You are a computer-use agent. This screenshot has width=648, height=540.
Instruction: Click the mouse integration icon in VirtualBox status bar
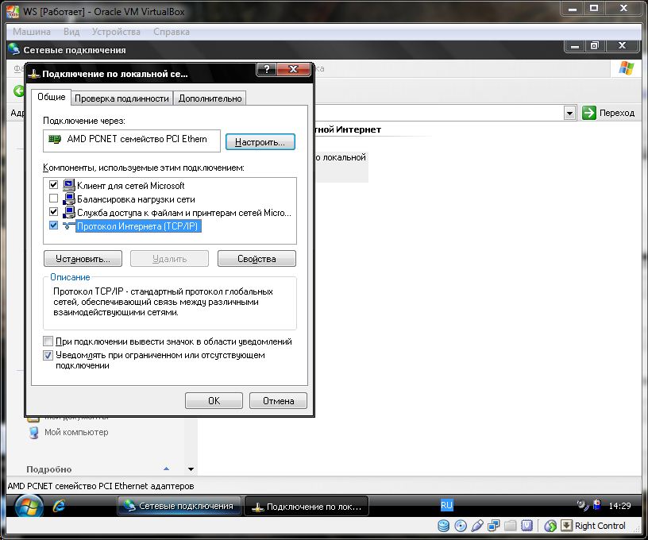coord(550,526)
